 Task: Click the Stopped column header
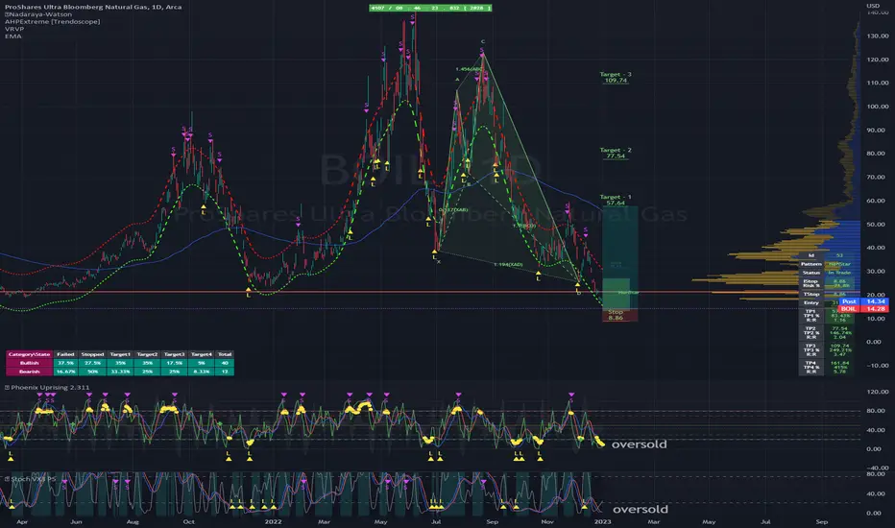92,354
